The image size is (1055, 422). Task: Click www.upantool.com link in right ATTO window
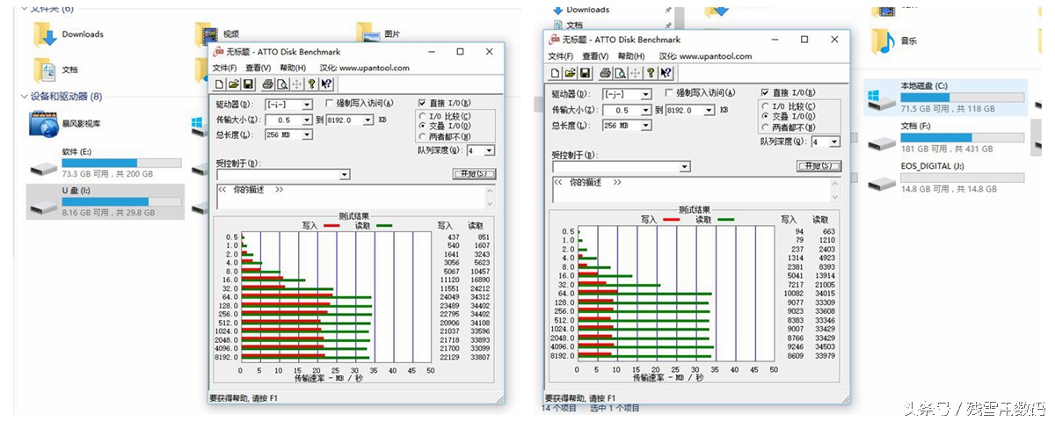(x=716, y=56)
